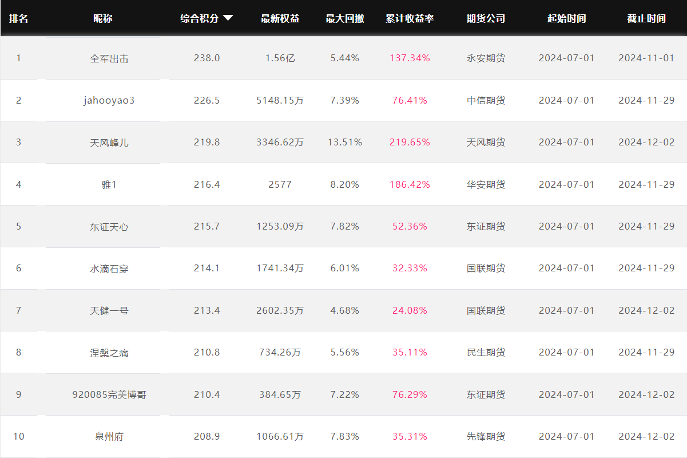Click the equity value 734.26万

[x=280, y=352]
